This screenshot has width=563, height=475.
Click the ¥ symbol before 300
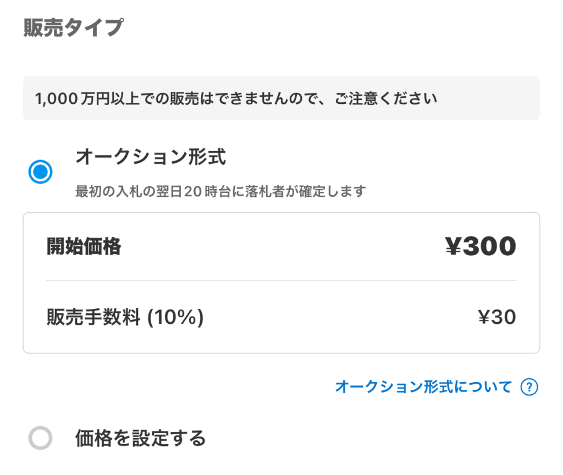(x=454, y=247)
